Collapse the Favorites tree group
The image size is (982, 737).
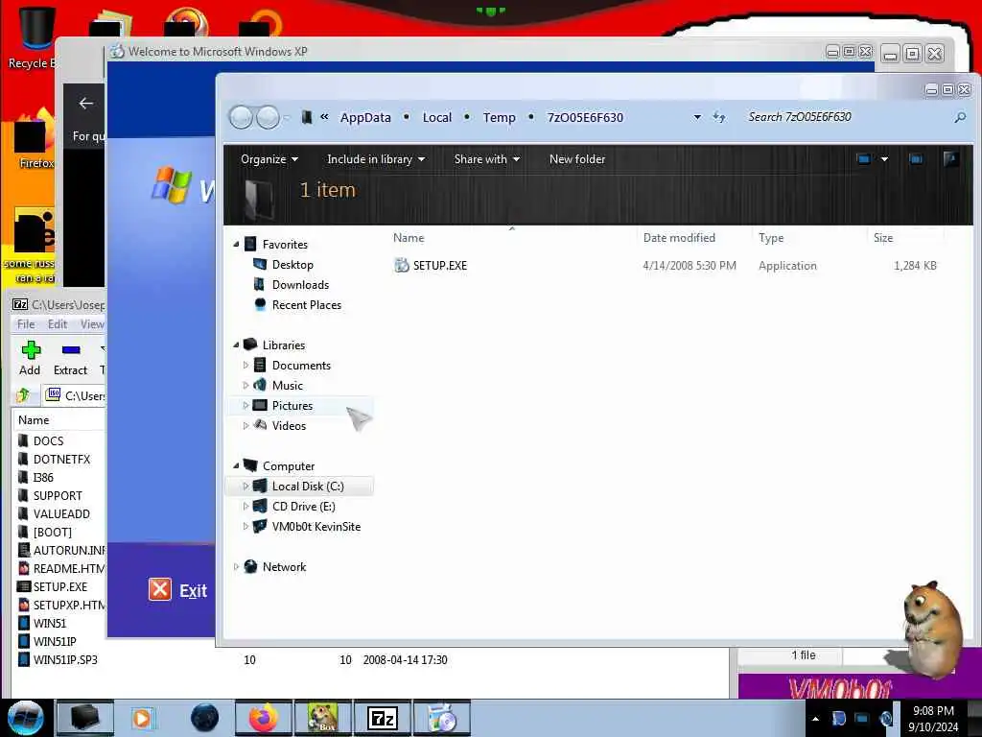point(236,245)
